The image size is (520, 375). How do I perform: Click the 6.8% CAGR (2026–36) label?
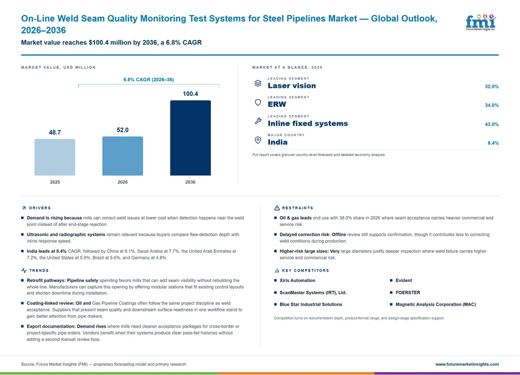(x=148, y=80)
